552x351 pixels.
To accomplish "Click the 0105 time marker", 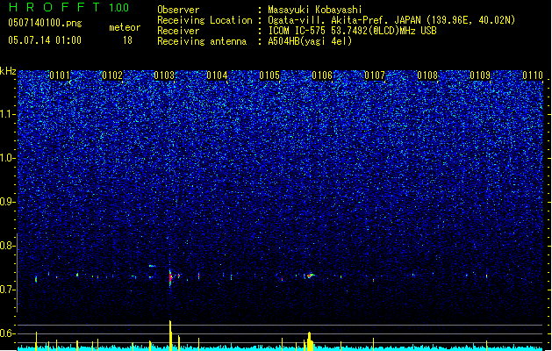I will coord(269,75).
